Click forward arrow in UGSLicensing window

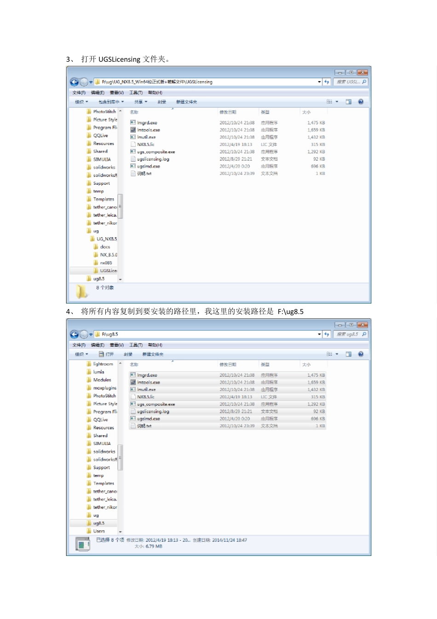pos(84,82)
